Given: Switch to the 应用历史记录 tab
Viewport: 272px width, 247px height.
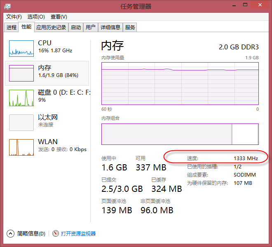Looking at the screenshot, I should pyautogui.click(x=51, y=28).
